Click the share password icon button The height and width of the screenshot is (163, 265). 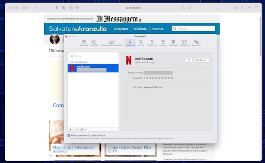tap(189, 60)
